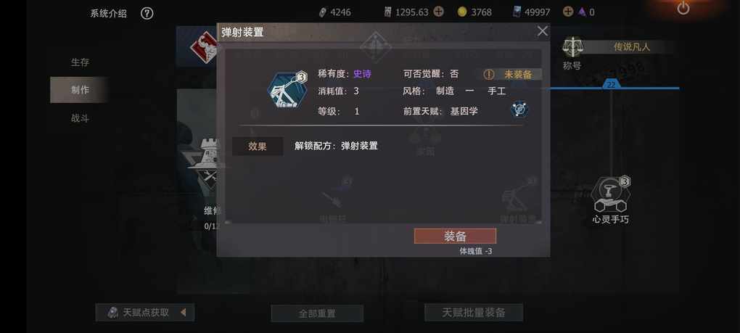Click the power icon at top right
This screenshot has height=333, width=740.
pyautogui.click(x=683, y=8)
